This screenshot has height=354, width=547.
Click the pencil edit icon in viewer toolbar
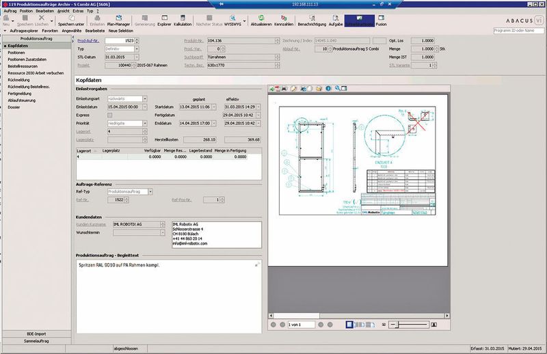pyautogui.click(x=294, y=89)
